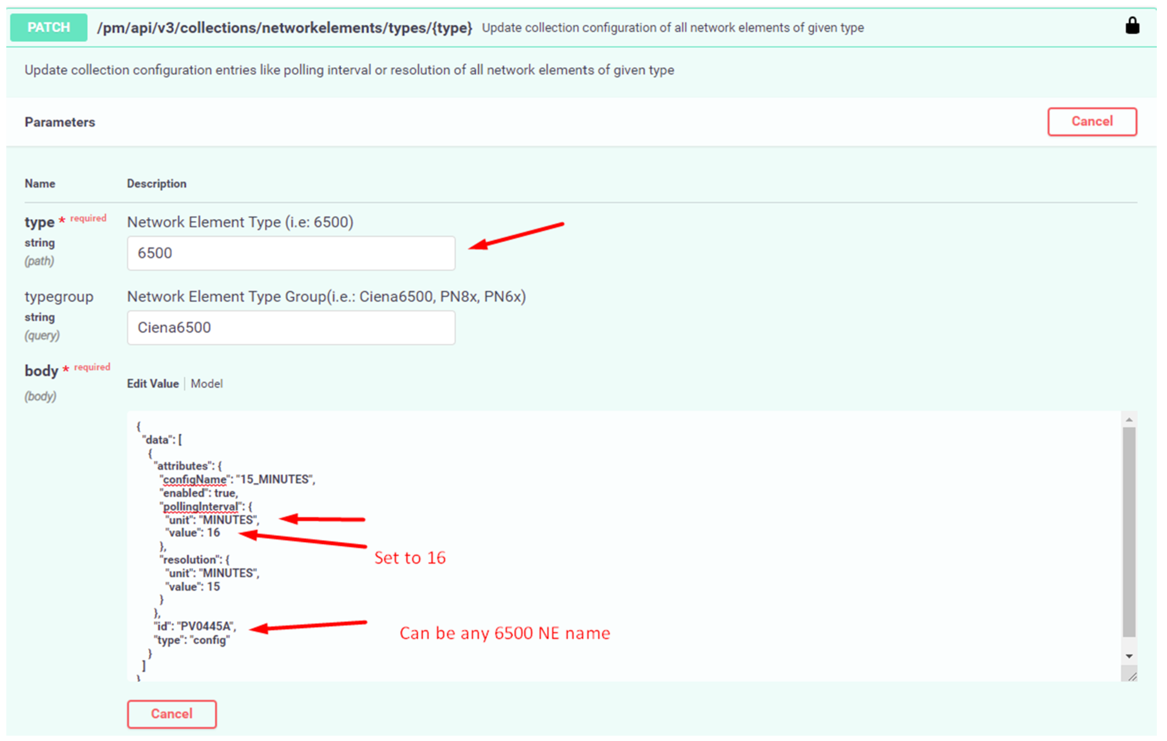Click the textarea resize handle corner
This screenshot has height=741, width=1167.
coord(1131,676)
